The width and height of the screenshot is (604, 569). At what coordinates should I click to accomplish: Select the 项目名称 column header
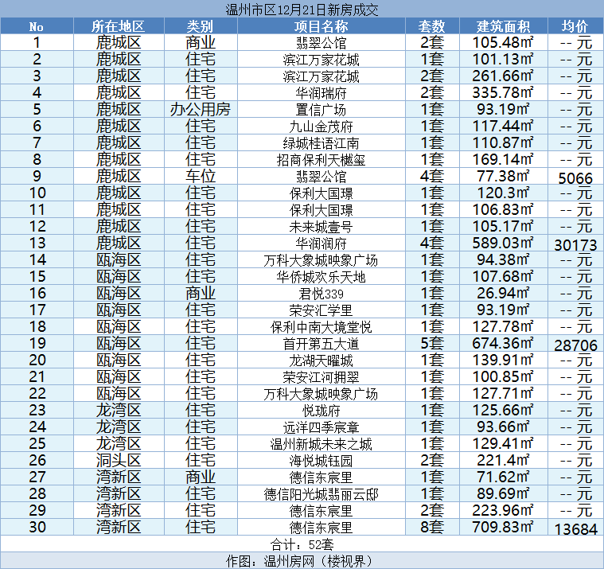(x=321, y=26)
